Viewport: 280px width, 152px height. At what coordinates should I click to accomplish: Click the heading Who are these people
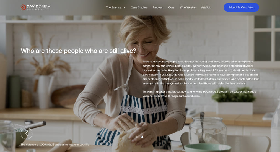coord(78,51)
